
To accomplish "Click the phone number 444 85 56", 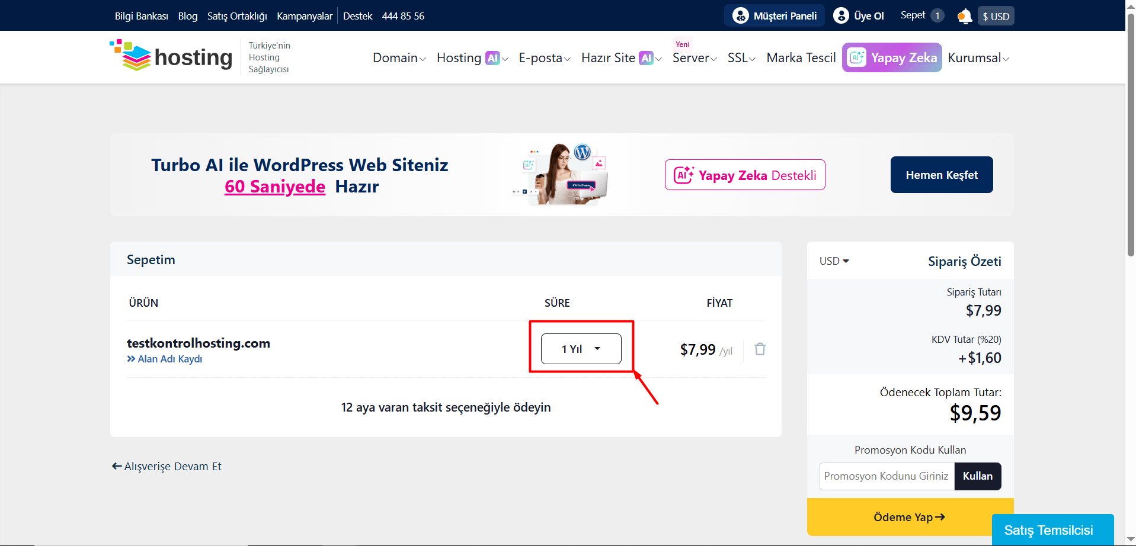I will [x=404, y=16].
